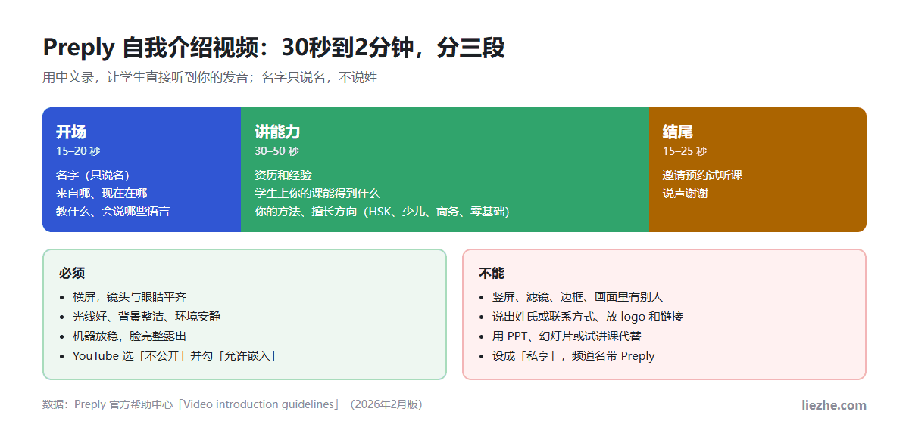Click the data source footnote mentioning "Video introduction guidelines"
Image resolution: width=909 pixels, height=446 pixels.
(x=235, y=404)
